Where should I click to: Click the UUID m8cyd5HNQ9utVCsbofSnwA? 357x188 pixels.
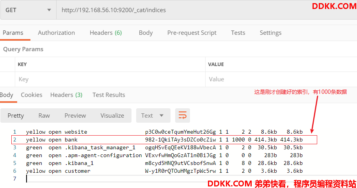(180, 163)
